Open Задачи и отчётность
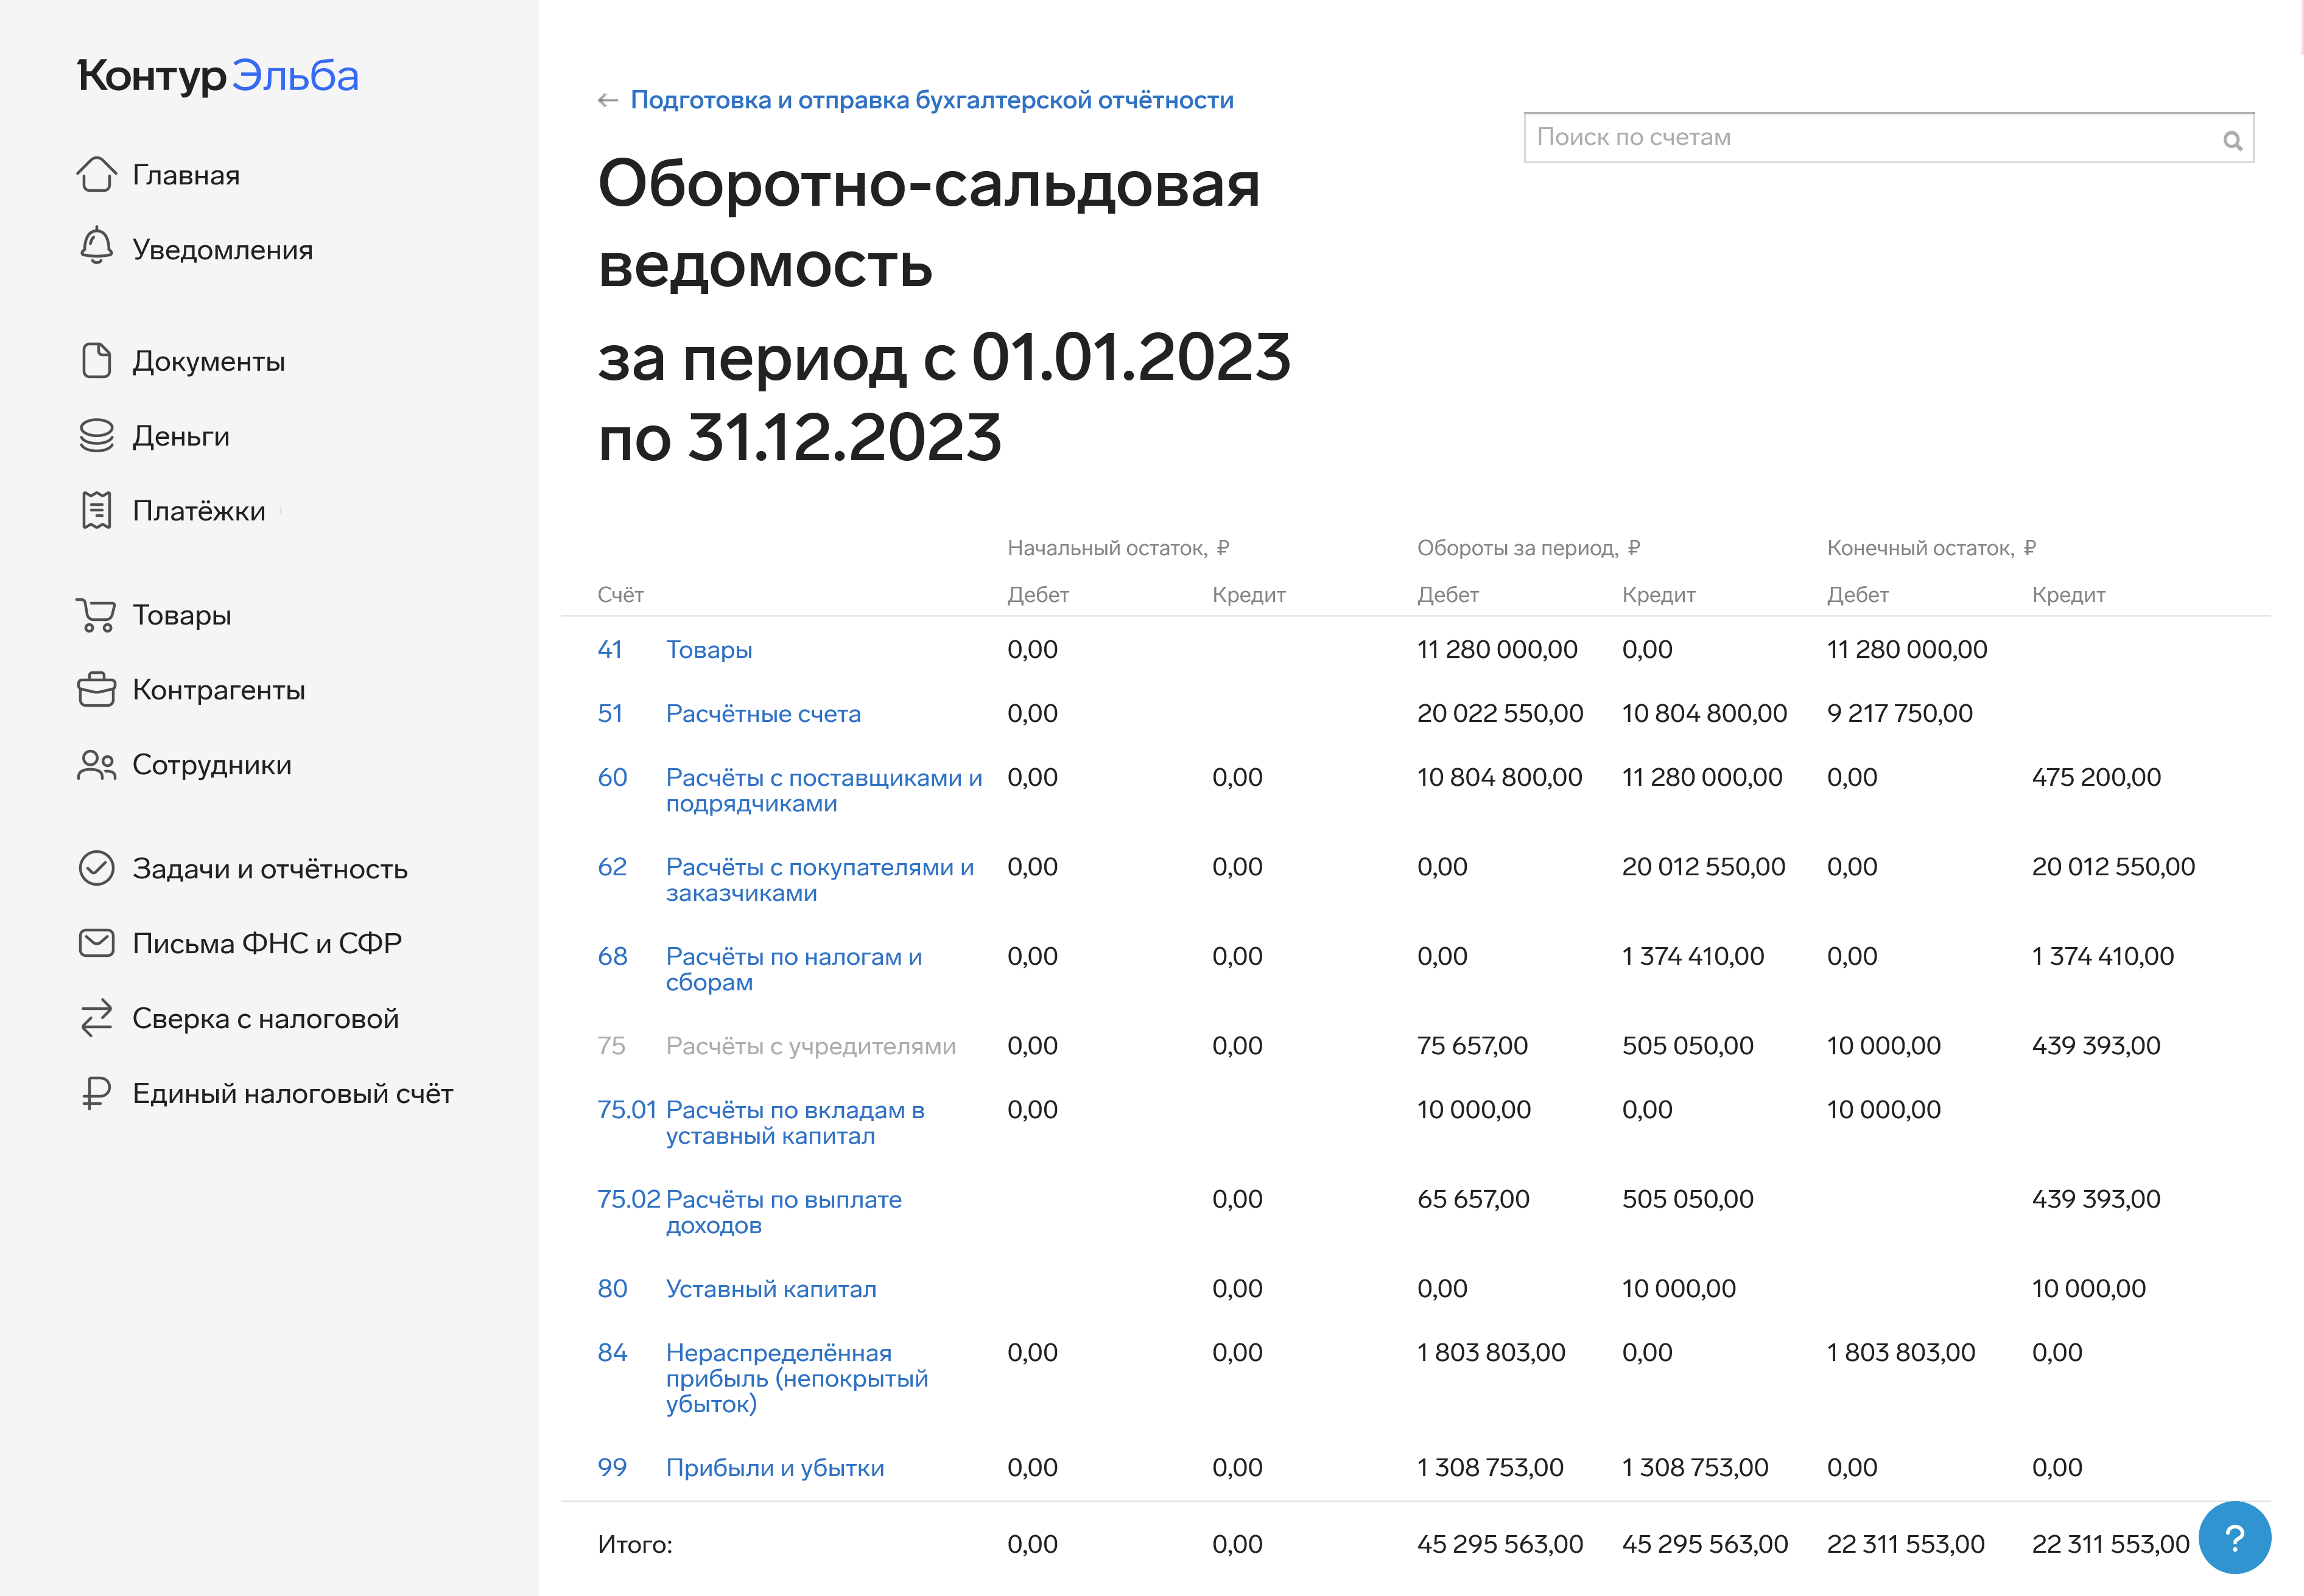Image resolution: width=2304 pixels, height=1596 pixels. click(270, 869)
